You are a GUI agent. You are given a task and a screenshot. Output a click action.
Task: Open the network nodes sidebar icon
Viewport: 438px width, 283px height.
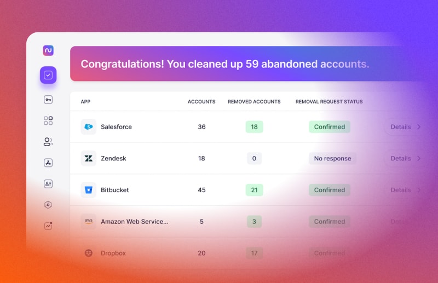[x=48, y=163]
